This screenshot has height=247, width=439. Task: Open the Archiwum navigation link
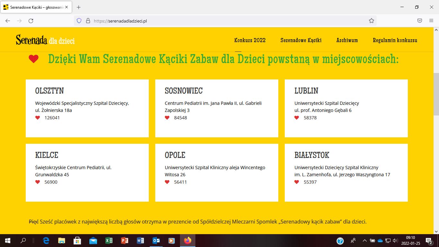click(x=347, y=40)
